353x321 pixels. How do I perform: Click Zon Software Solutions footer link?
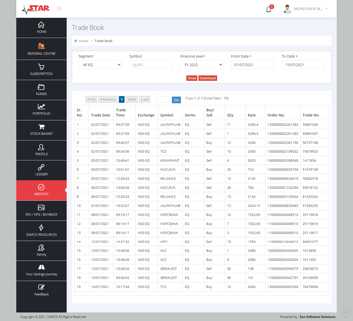point(317,317)
